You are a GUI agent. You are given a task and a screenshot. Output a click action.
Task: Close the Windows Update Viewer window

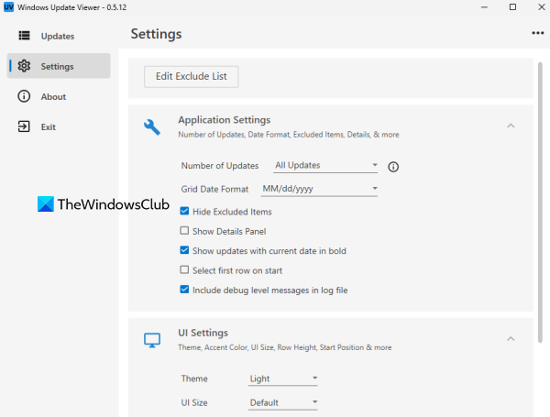tap(541, 7)
